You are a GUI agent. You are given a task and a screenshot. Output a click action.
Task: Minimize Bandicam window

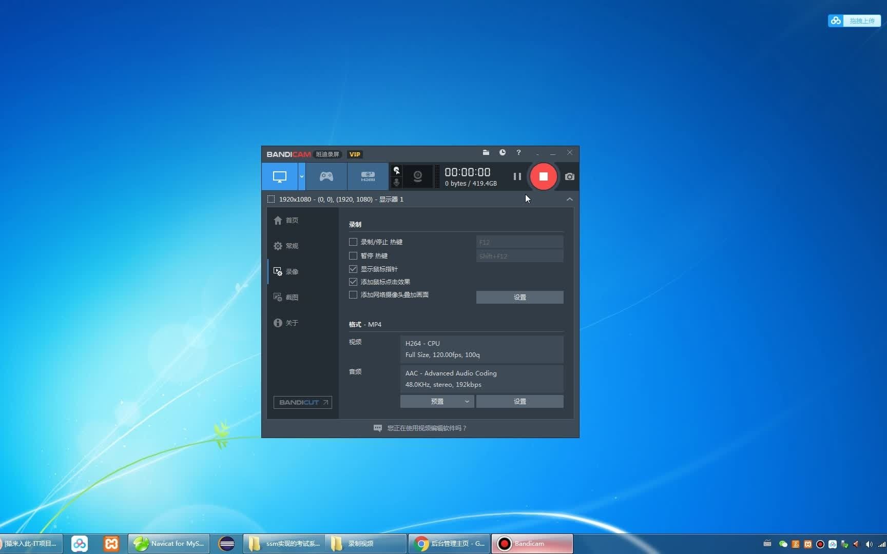pyautogui.click(x=553, y=153)
